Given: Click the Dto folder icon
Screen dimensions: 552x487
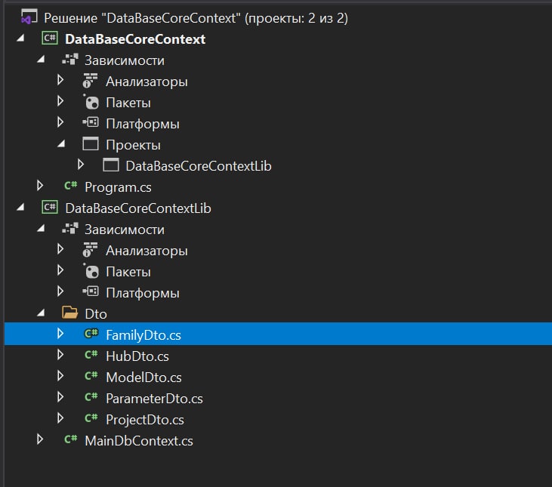Looking at the screenshot, I should [x=69, y=313].
